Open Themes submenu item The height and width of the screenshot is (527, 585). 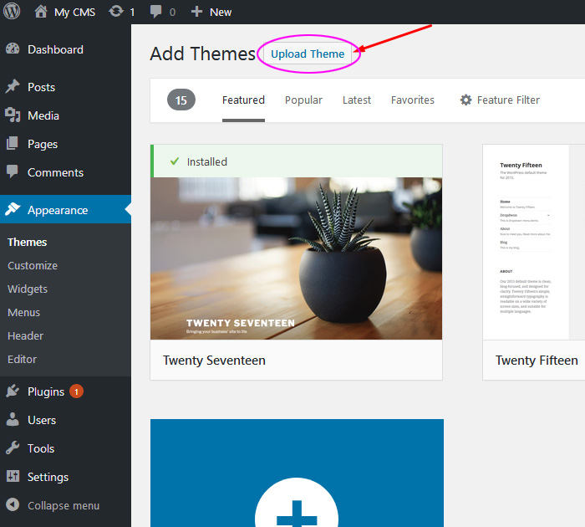point(28,242)
